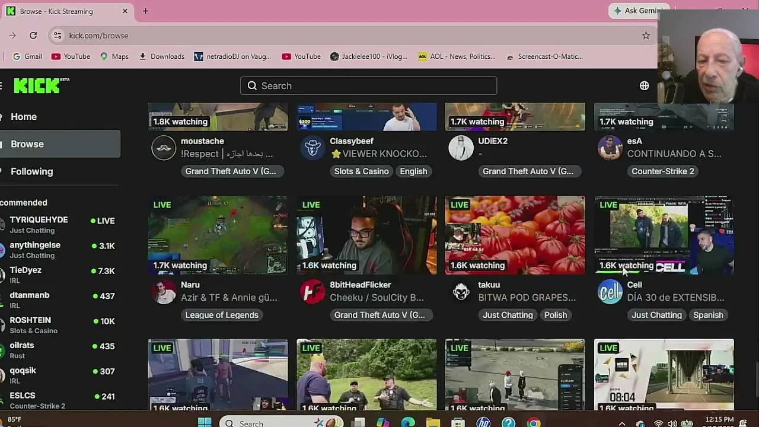759x427 pixels.
Task: Open anythingelse recommended channel
Action: pos(60,250)
